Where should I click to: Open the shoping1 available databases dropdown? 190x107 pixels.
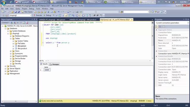(x=31, y=15)
